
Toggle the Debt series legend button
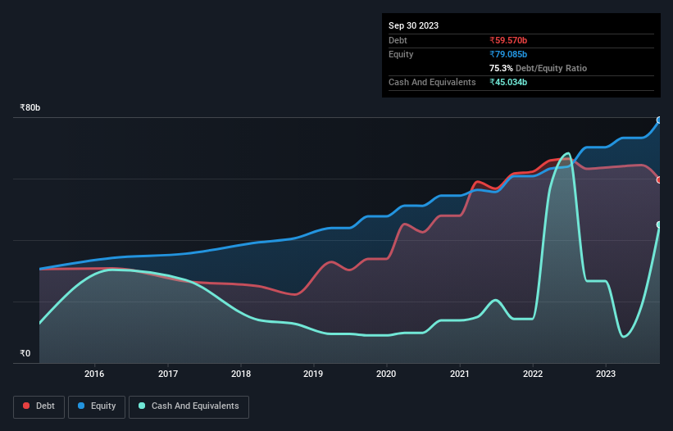[39, 406]
